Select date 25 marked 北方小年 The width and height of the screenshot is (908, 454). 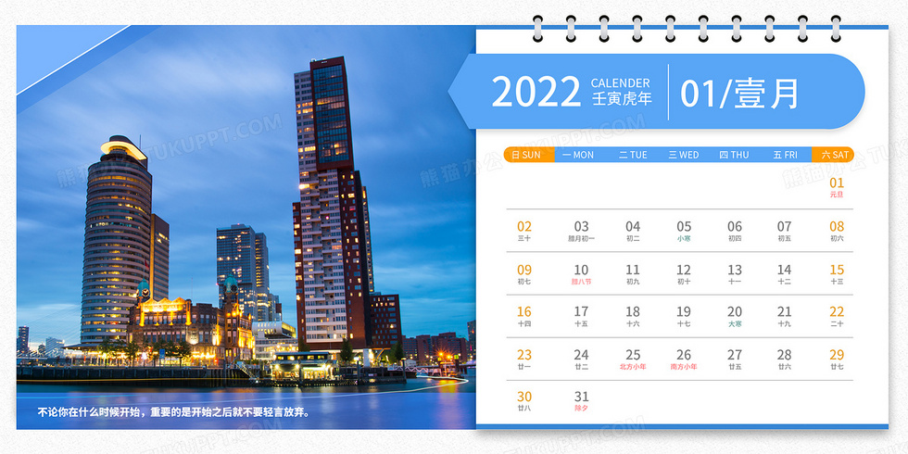(x=633, y=359)
